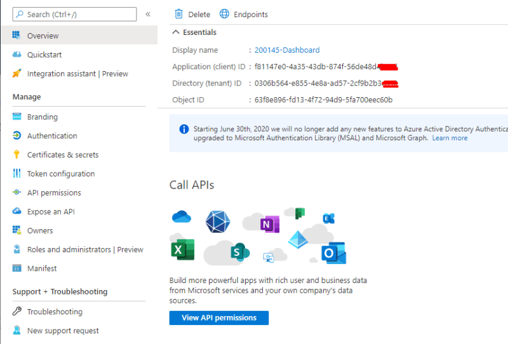508x344 pixels.
Task: Click the SharePoint icon under Call APIs
Action: tap(240, 252)
